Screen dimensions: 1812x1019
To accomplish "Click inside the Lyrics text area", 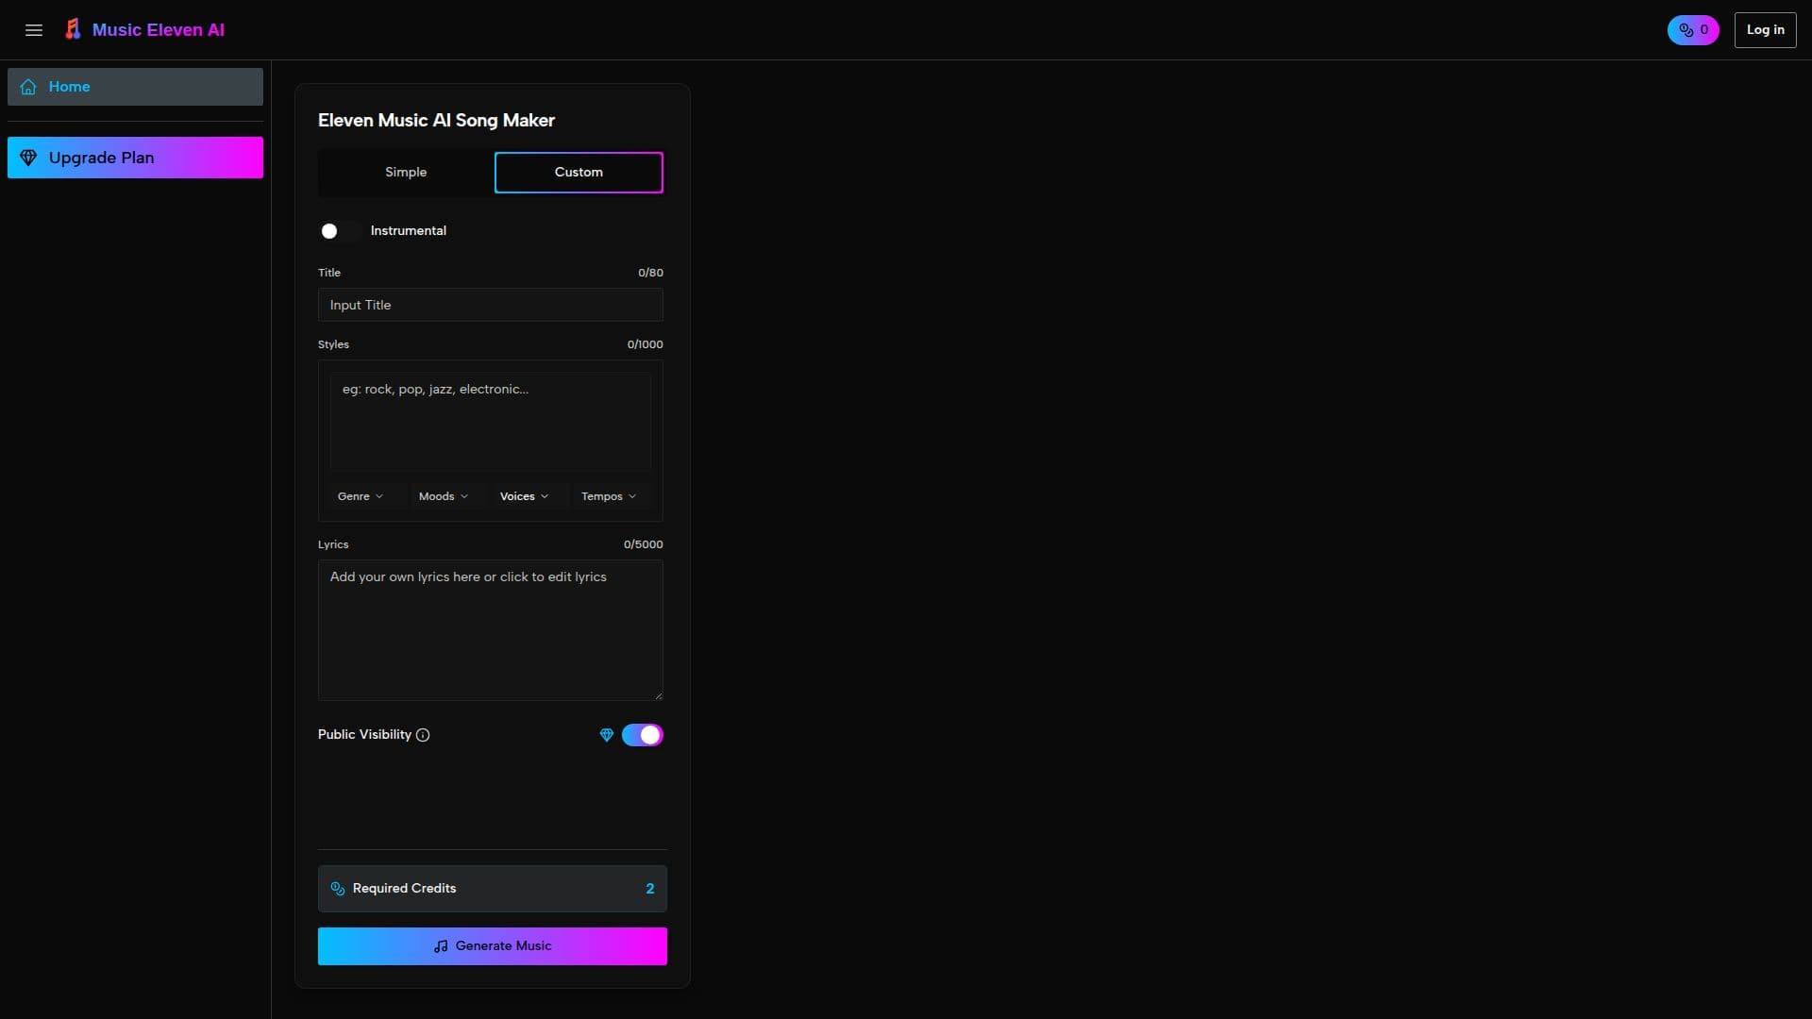I will (x=491, y=630).
